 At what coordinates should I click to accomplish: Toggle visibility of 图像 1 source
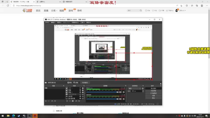coord(80,88)
